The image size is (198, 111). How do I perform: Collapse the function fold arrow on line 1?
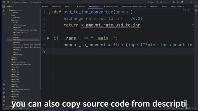click(x=52, y=12)
